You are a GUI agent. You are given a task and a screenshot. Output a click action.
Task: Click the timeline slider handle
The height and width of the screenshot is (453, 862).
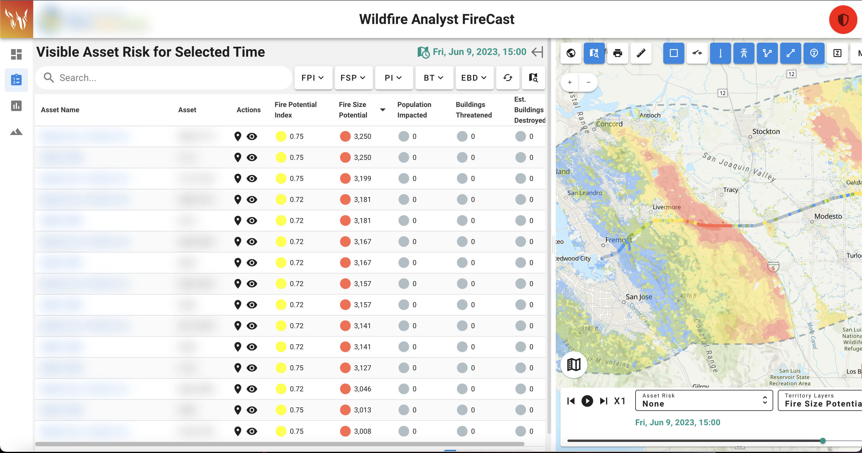click(x=823, y=441)
